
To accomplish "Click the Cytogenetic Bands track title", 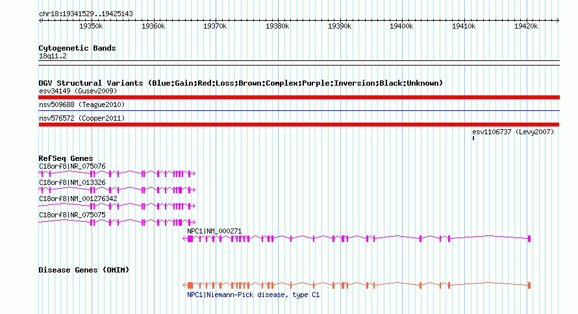I will pyautogui.click(x=77, y=48).
